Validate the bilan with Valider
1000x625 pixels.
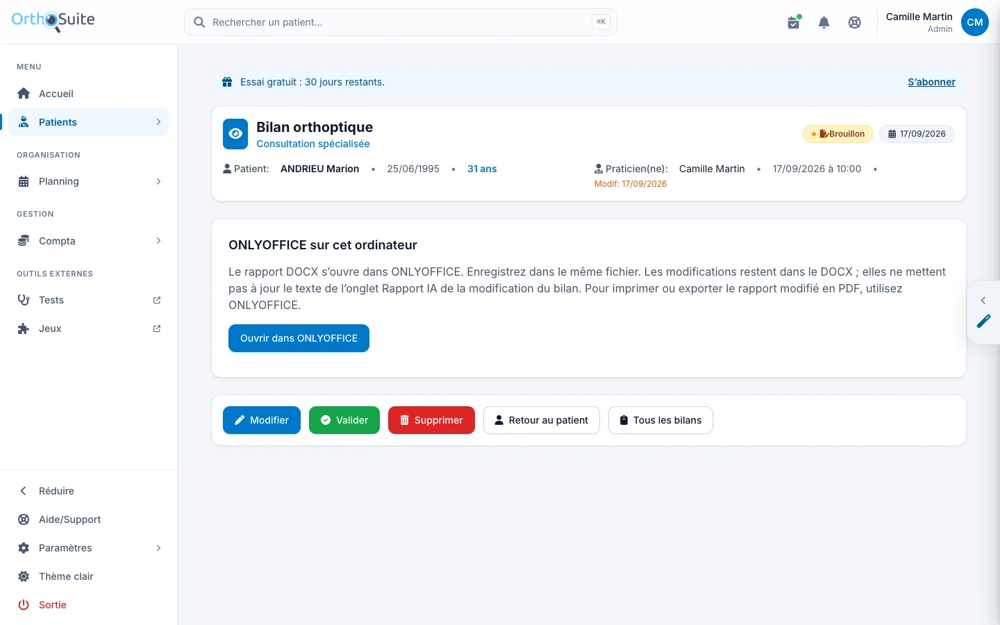pos(344,420)
